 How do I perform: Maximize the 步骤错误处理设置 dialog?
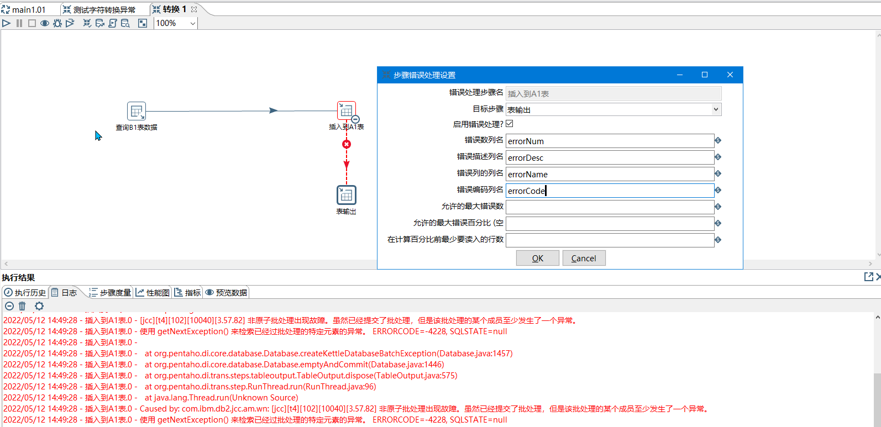tap(705, 75)
